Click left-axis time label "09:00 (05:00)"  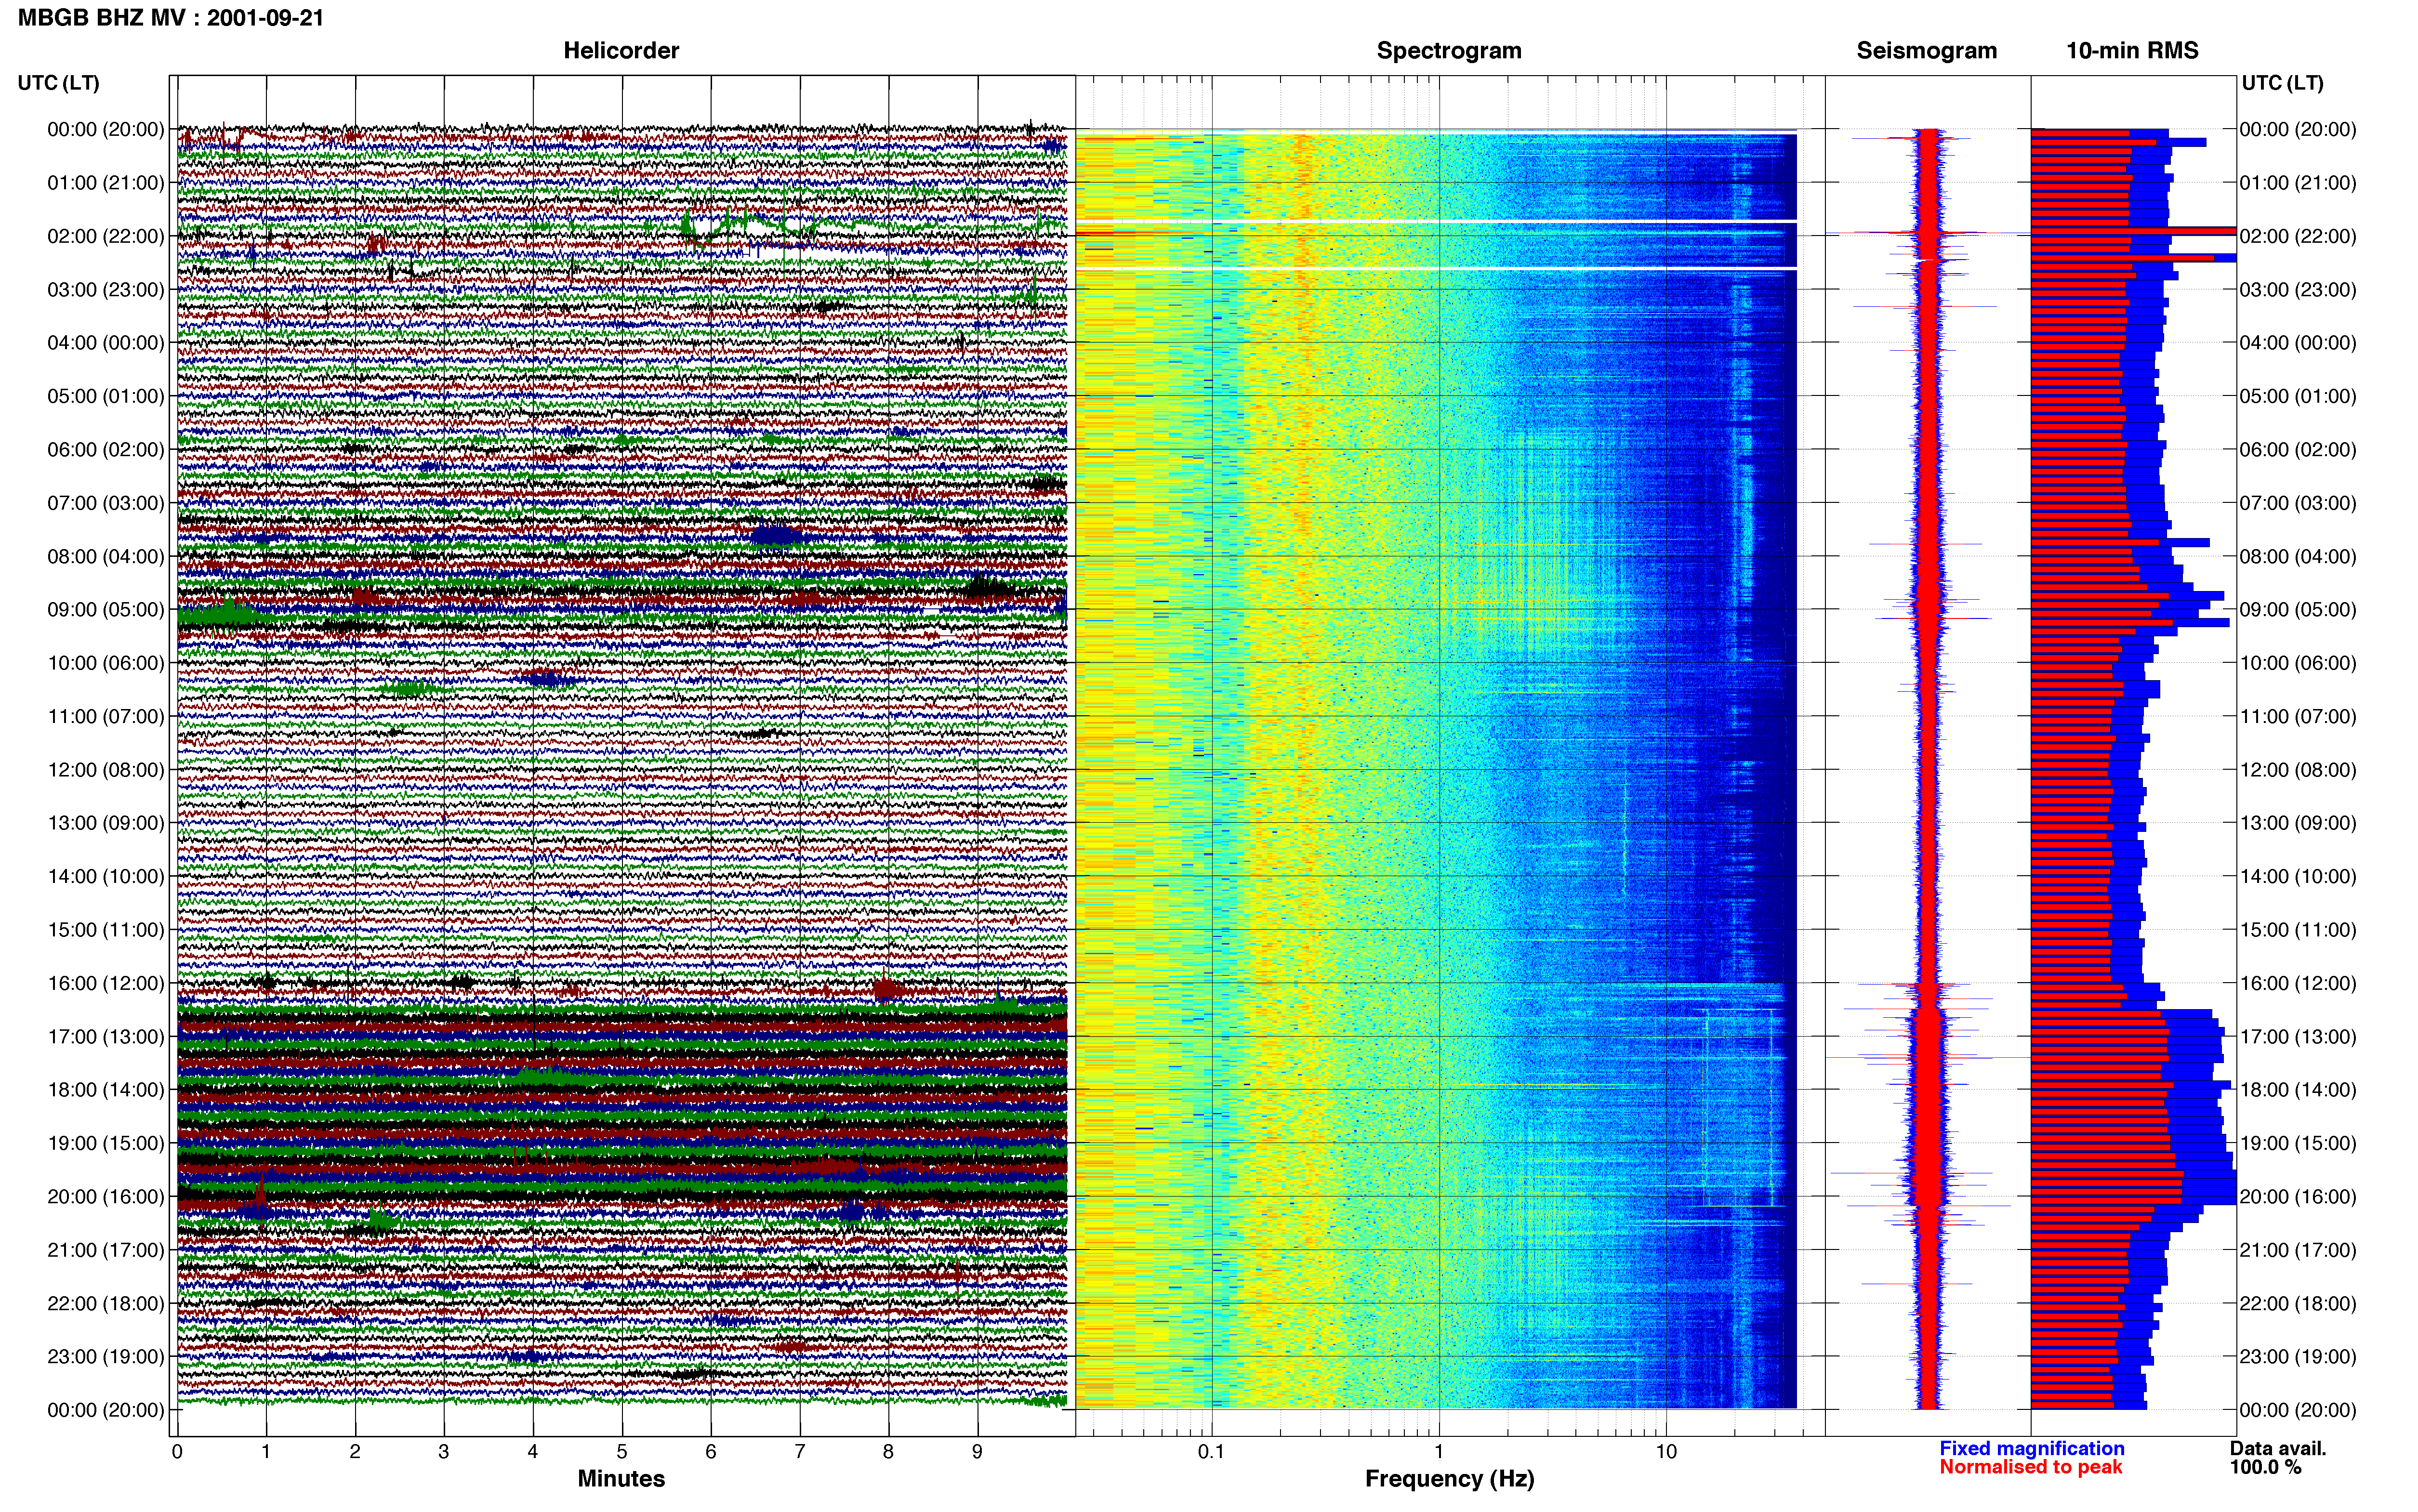pyautogui.click(x=106, y=609)
